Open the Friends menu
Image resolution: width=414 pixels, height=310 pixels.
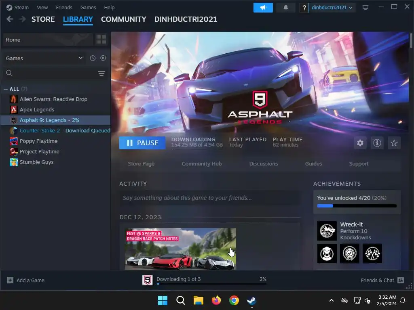coord(64,8)
